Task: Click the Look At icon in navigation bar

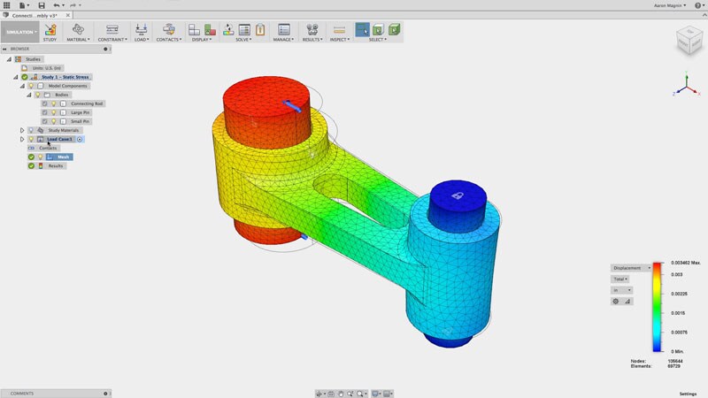Action: click(331, 394)
